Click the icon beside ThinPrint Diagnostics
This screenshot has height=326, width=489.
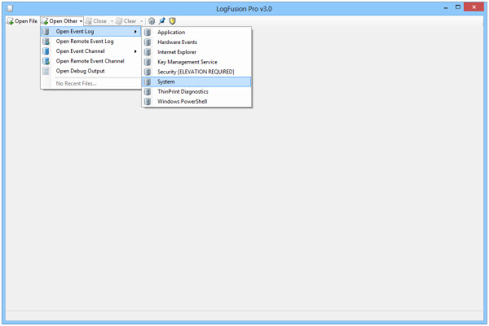coord(148,92)
